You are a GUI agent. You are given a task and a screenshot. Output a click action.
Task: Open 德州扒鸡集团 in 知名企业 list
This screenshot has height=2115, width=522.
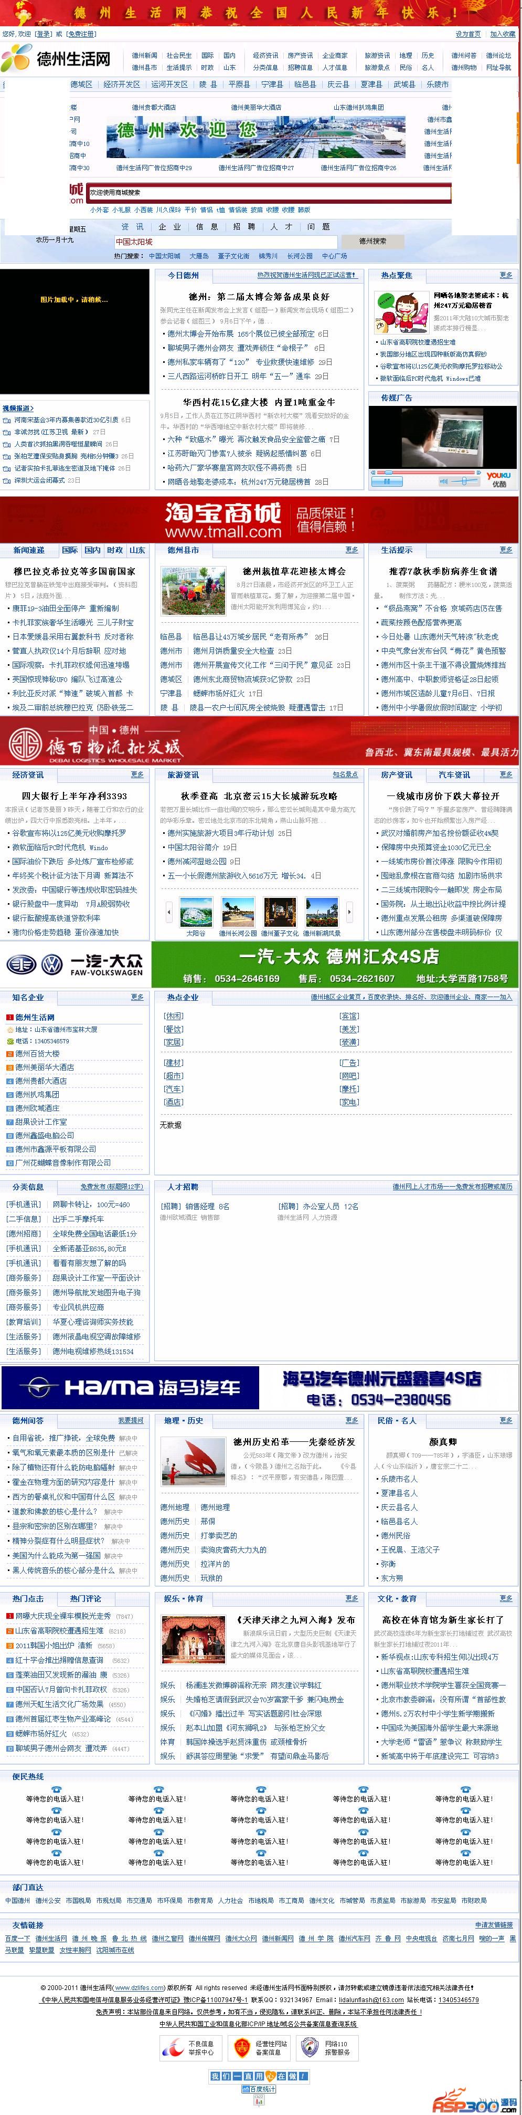coord(37,1094)
